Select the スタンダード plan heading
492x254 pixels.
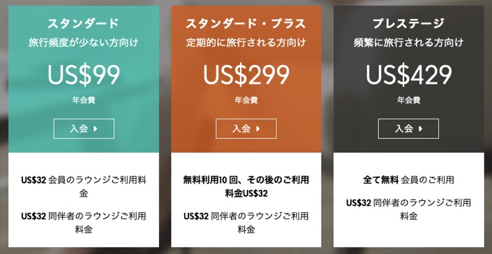pyautogui.click(x=84, y=24)
